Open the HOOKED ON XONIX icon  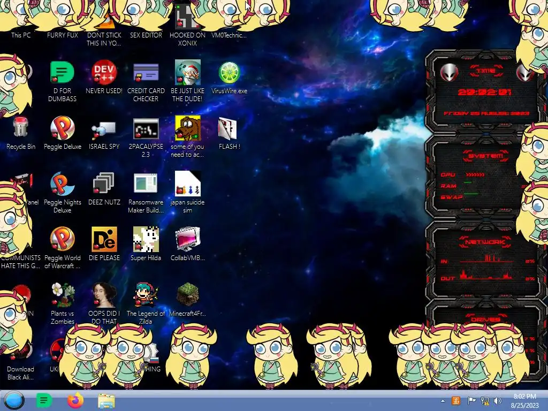pyautogui.click(x=186, y=17)
